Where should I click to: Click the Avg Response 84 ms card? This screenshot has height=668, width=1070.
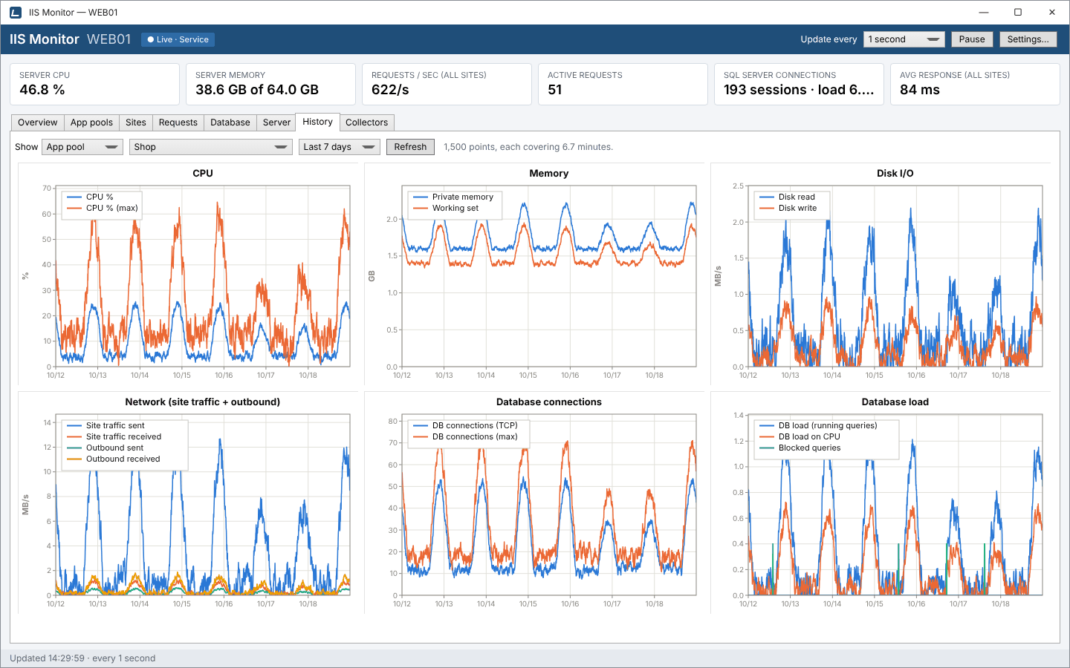click(x=975, y=84)
